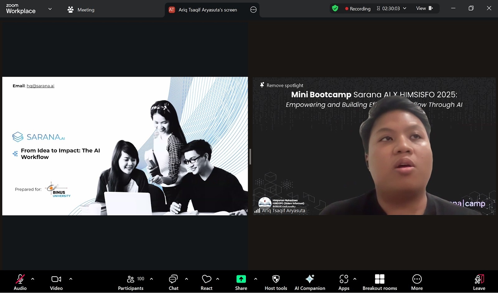Click the Zoom Workplace logo
This screenshot has width=498, height=293.
pyautogui.click(x=21, y=9)
